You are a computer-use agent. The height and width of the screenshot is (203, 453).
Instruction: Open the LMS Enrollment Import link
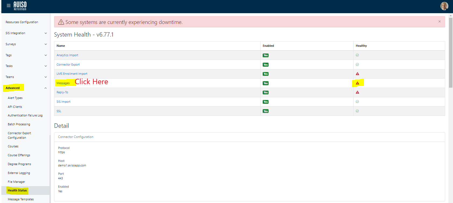(72, 74)
